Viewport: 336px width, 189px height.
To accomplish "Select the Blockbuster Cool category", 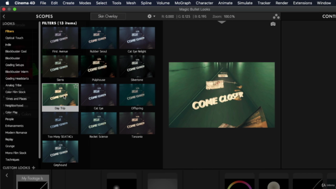I will (16, 51).
